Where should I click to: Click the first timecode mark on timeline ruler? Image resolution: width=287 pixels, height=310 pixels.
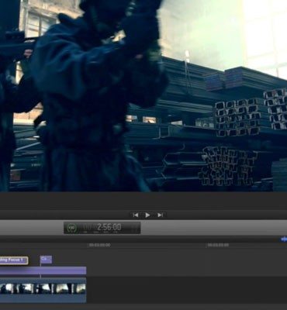[99, 245]
